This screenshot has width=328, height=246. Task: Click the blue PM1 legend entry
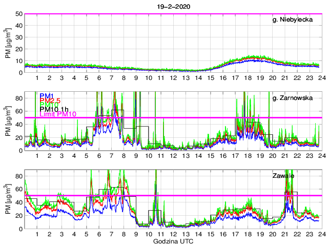point(47,96)
